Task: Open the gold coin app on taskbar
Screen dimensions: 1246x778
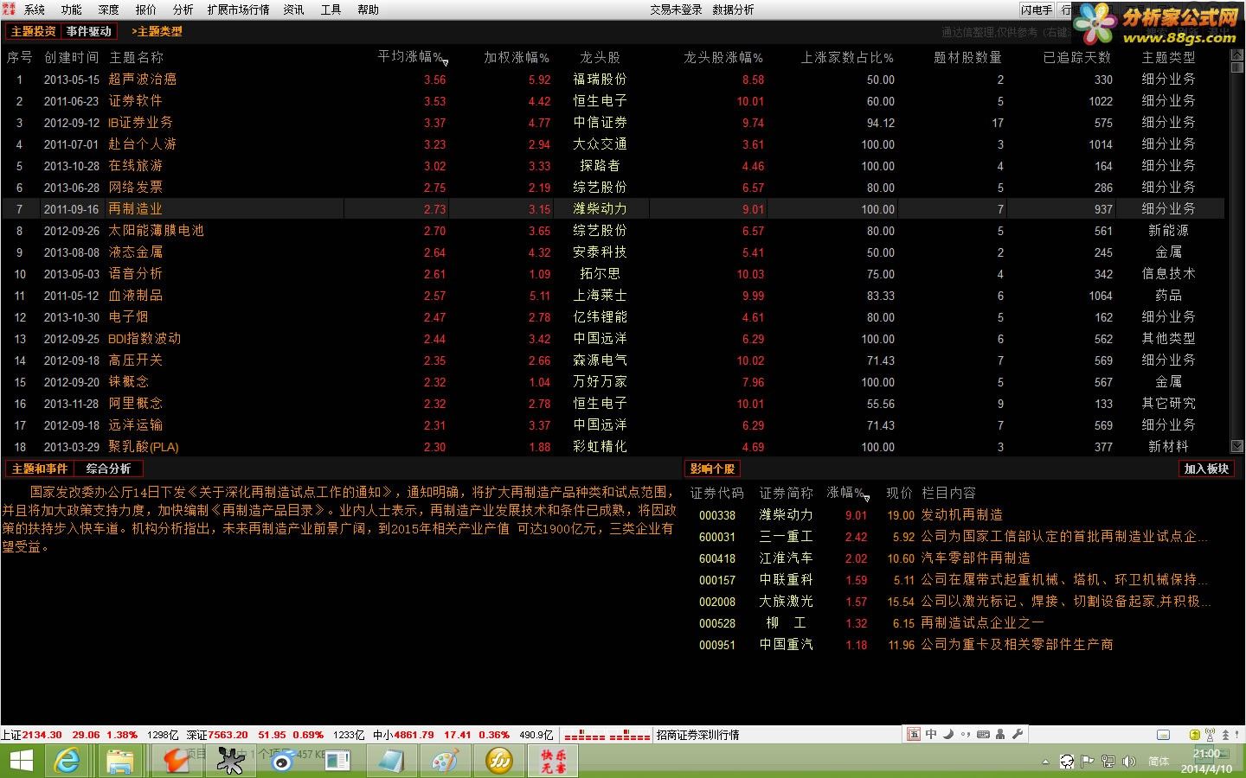Action: pyautogui.click(x=499, y=761)
